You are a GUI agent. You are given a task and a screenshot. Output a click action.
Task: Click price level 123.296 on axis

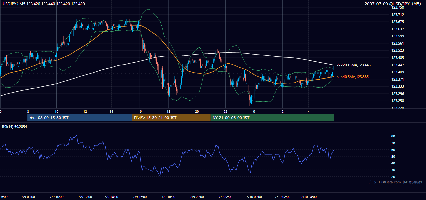pos(397,94)
